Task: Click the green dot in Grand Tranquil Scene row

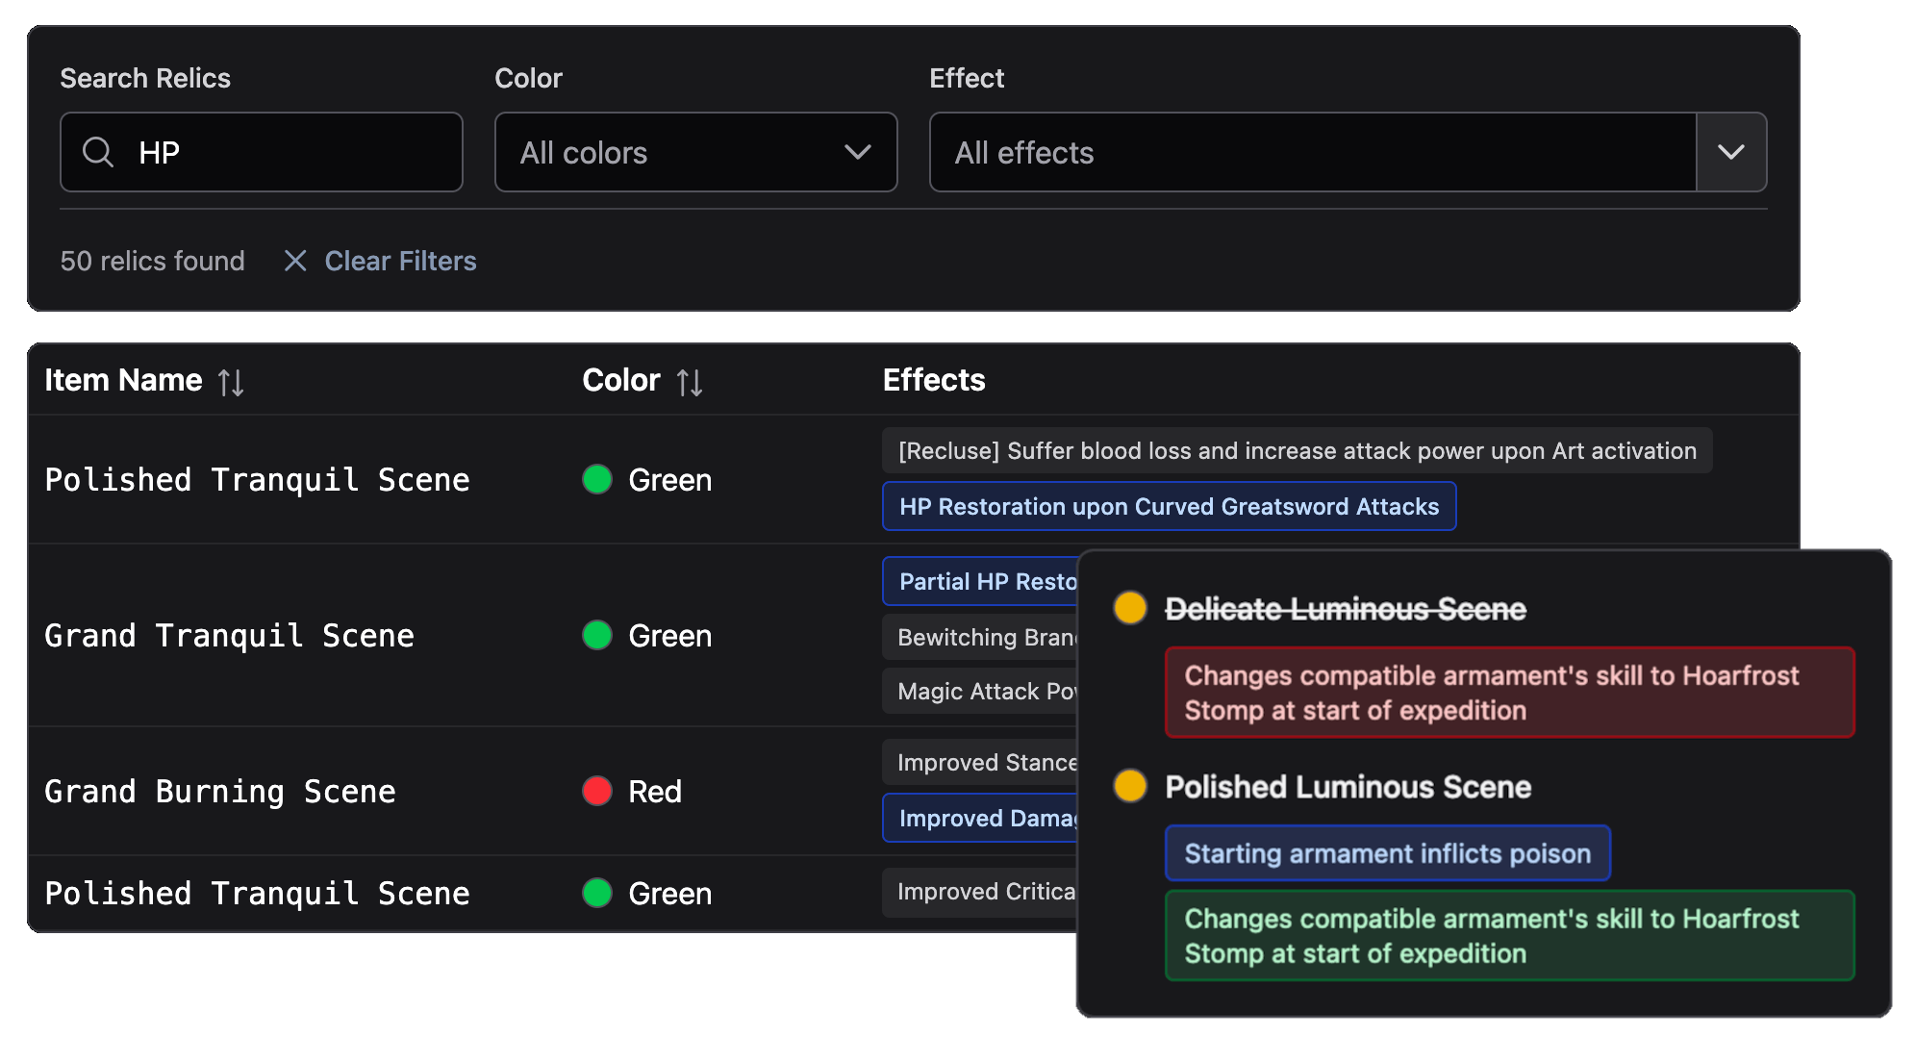Action: pos(597,635)
